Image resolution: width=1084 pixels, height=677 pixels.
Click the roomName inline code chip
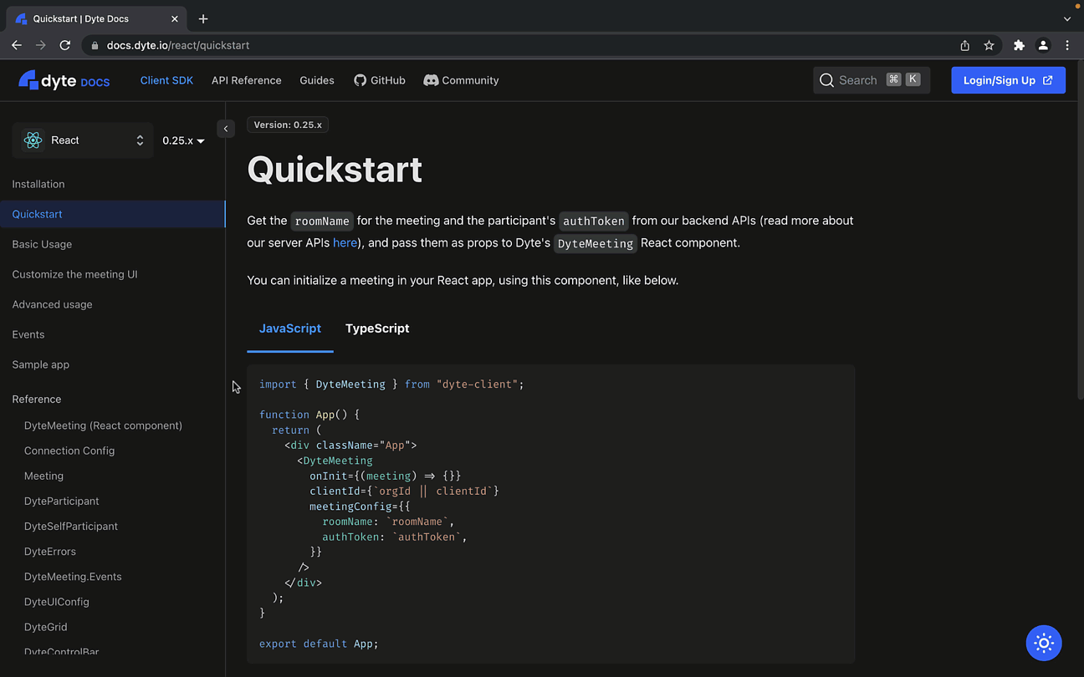(x=322, y=221)
